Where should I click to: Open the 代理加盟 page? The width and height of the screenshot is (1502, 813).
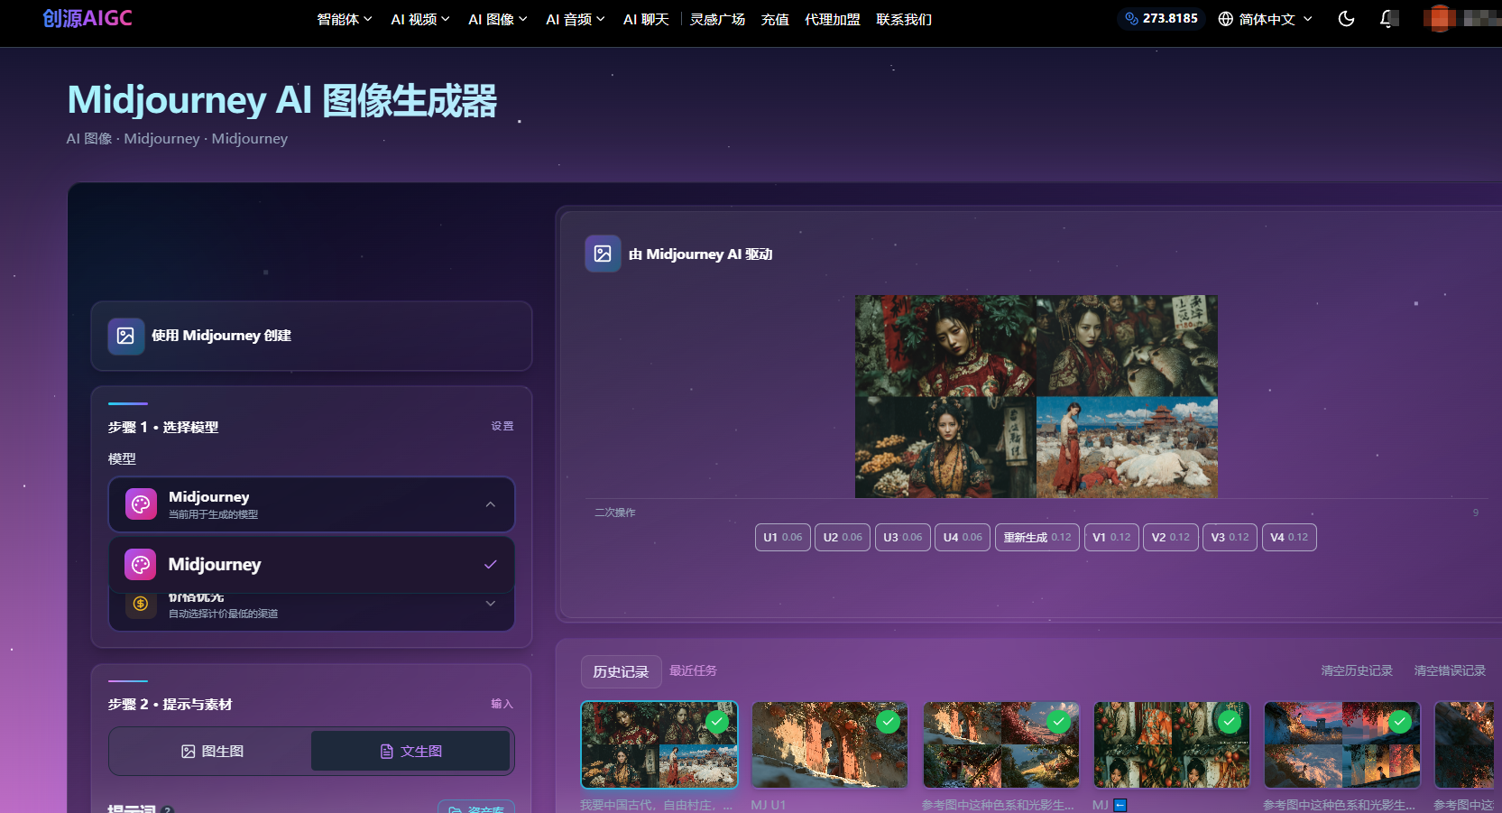[x=833, y=19]
